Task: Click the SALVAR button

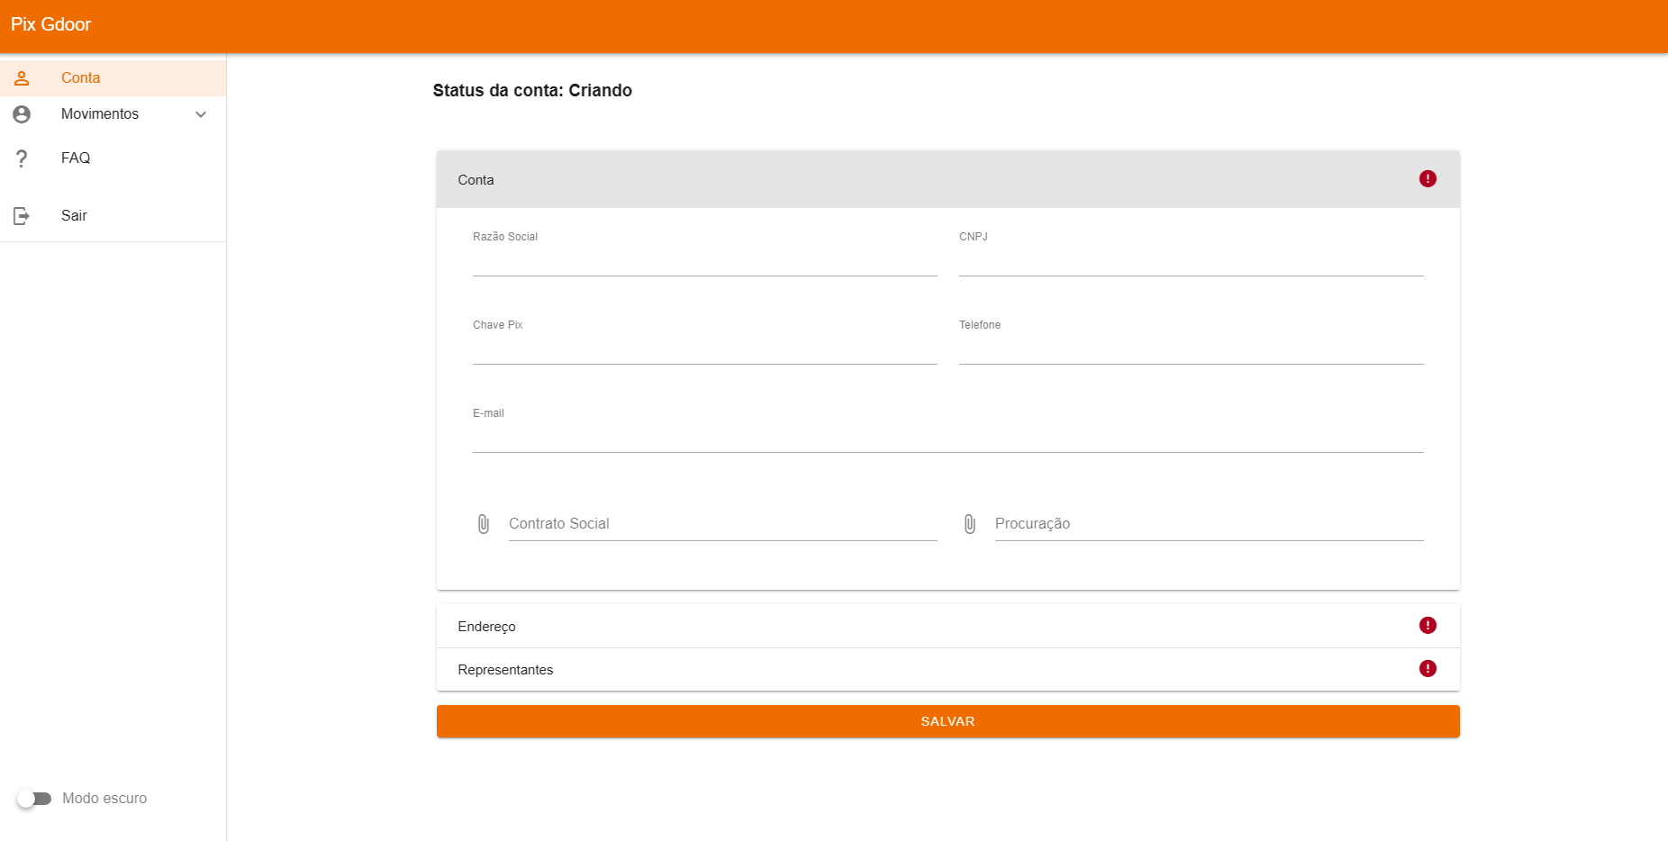Action: [x=948, y=721]
